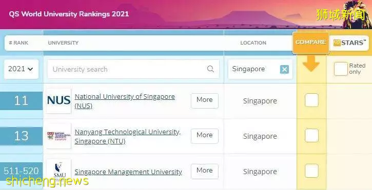
Task: Expand More for Singapore Management University
Action: (x=205, y=171)
